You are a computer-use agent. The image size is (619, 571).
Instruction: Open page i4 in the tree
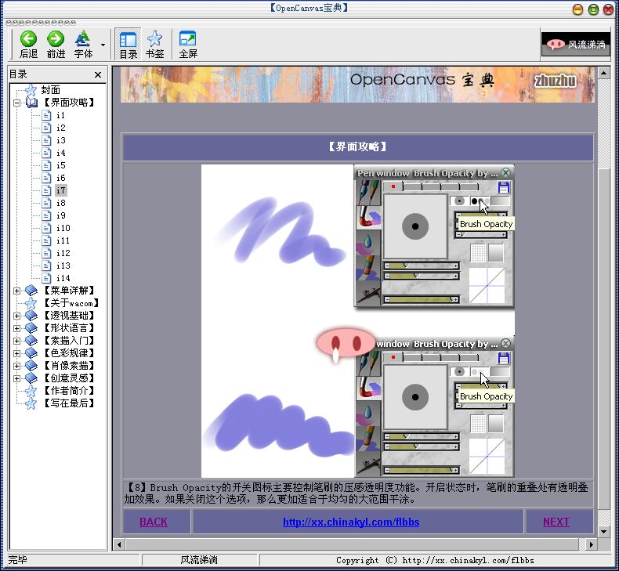pos(60,153)
